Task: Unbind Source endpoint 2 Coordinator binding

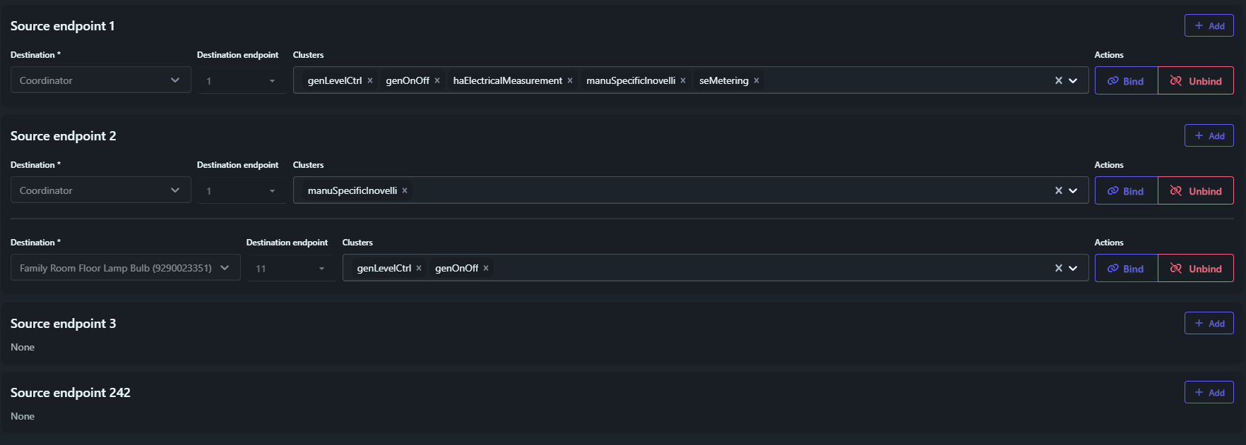Action: [x=1196, y=191]
